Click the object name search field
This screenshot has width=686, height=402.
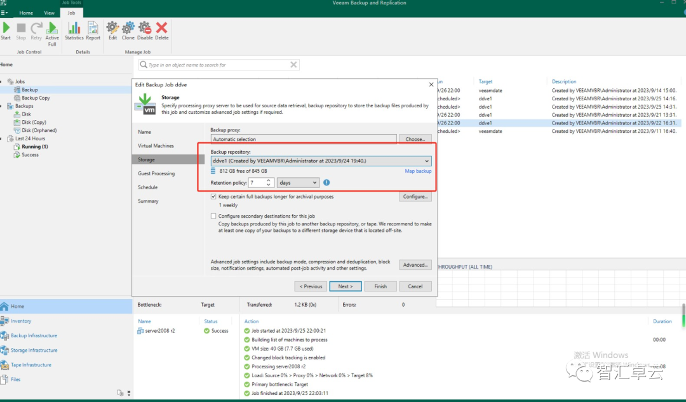coord(219,65)
